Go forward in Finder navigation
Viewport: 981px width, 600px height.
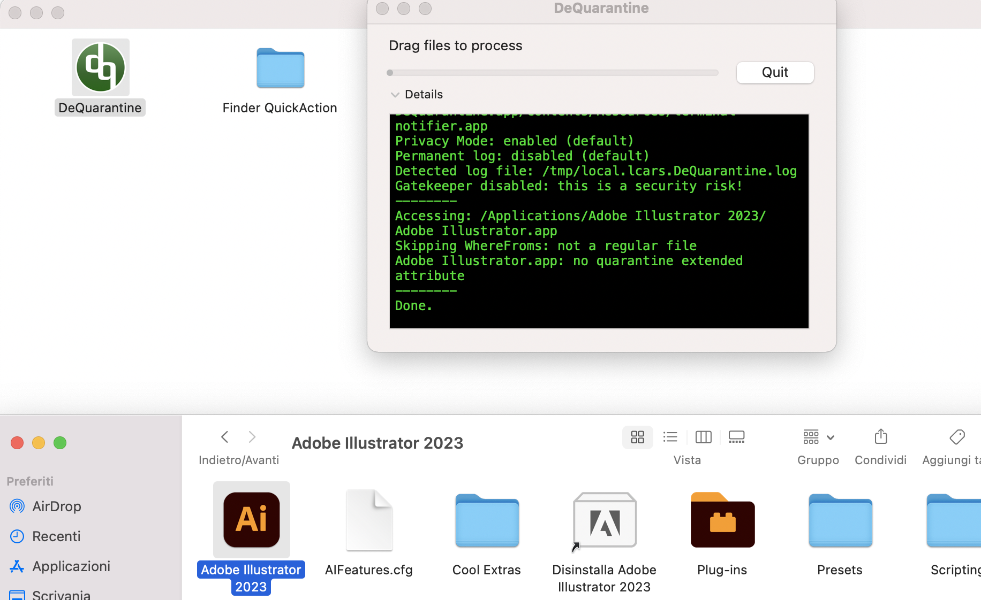252,437
